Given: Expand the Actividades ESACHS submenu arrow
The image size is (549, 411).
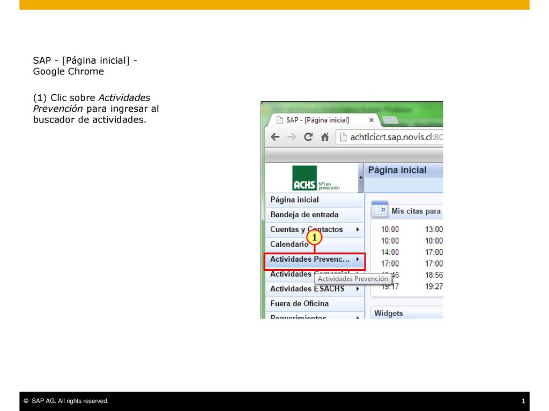Looking at the screenshot, I should 358,289.
